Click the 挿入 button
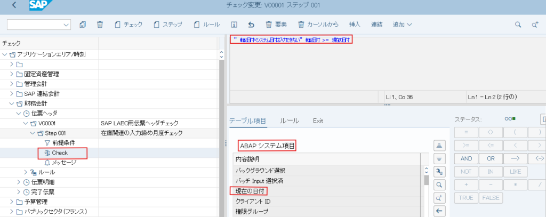 pos(355,25)
